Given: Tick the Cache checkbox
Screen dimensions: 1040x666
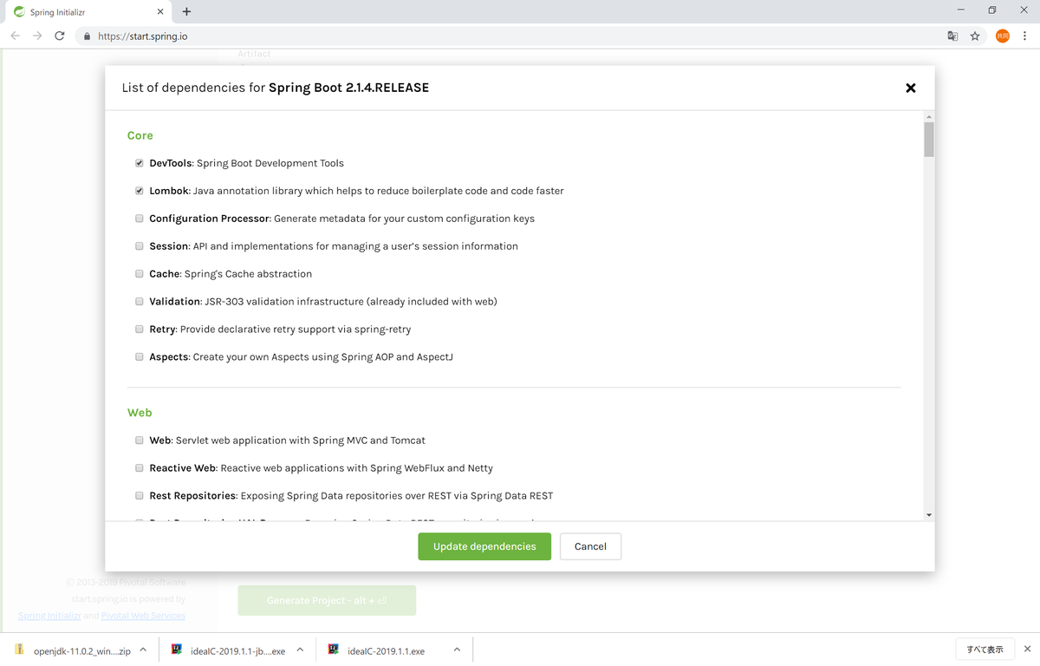Looking at the screenshot, I should point(140,274).
